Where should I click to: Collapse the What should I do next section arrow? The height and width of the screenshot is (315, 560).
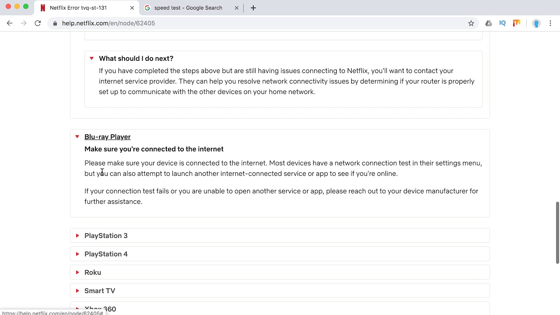(x=91, y=58)
